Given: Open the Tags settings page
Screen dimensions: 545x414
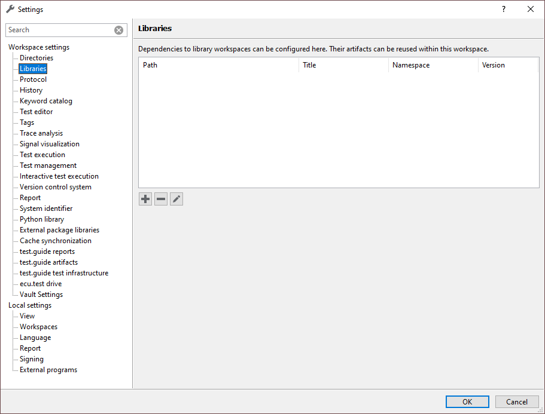Looking at the screenshot, I should pos(27,122).
